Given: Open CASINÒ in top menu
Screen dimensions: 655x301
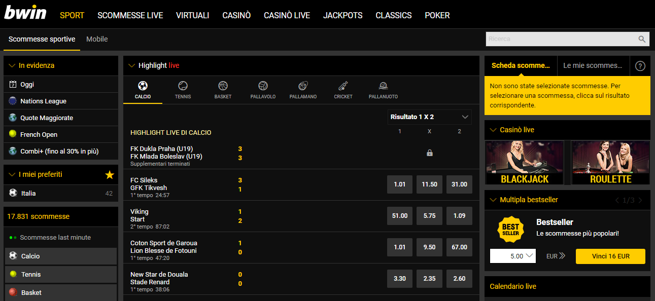Looking at the screenshot, I should tap(236, 15).
